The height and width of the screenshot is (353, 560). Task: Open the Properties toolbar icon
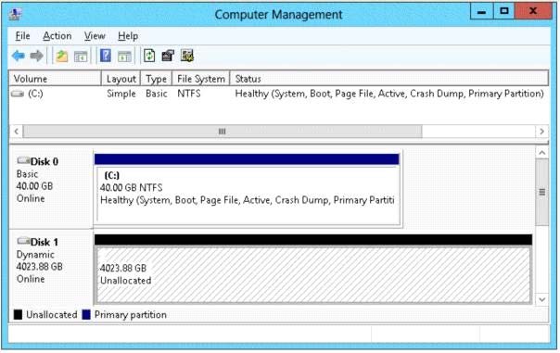tap(168, 56)
